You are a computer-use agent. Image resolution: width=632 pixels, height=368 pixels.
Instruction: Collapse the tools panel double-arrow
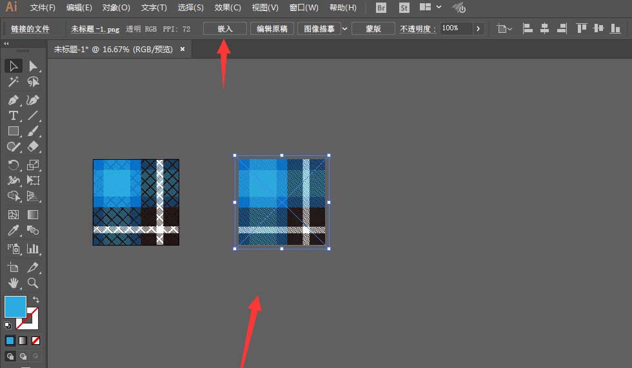(x=6, y=43)
